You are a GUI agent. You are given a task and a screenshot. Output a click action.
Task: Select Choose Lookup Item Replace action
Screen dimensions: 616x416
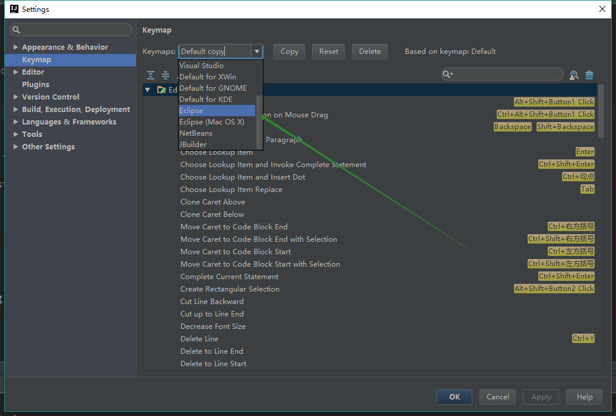231,190
